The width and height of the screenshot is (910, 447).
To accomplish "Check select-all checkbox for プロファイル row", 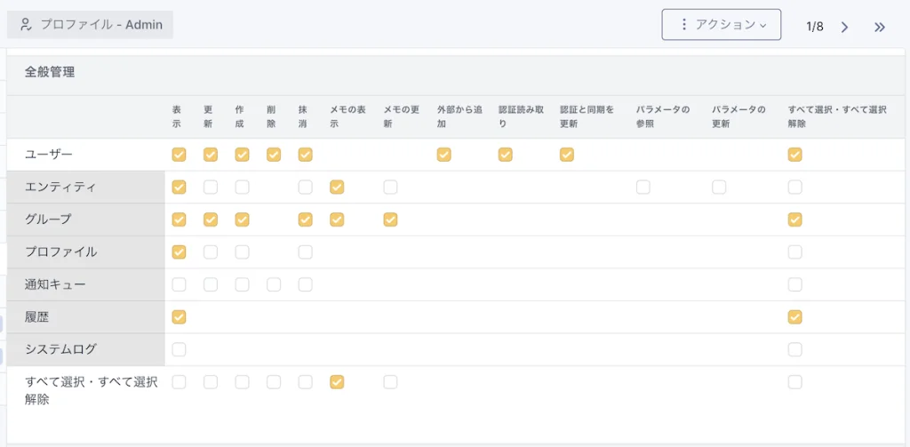I will click(795, 252).
